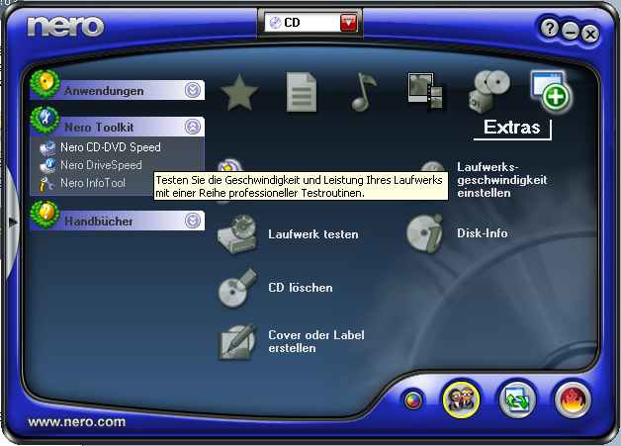Click the Nero Toolkit wreath icon
Image resolution: width=621 pixels, height=446 pixels.
[44, 120]
